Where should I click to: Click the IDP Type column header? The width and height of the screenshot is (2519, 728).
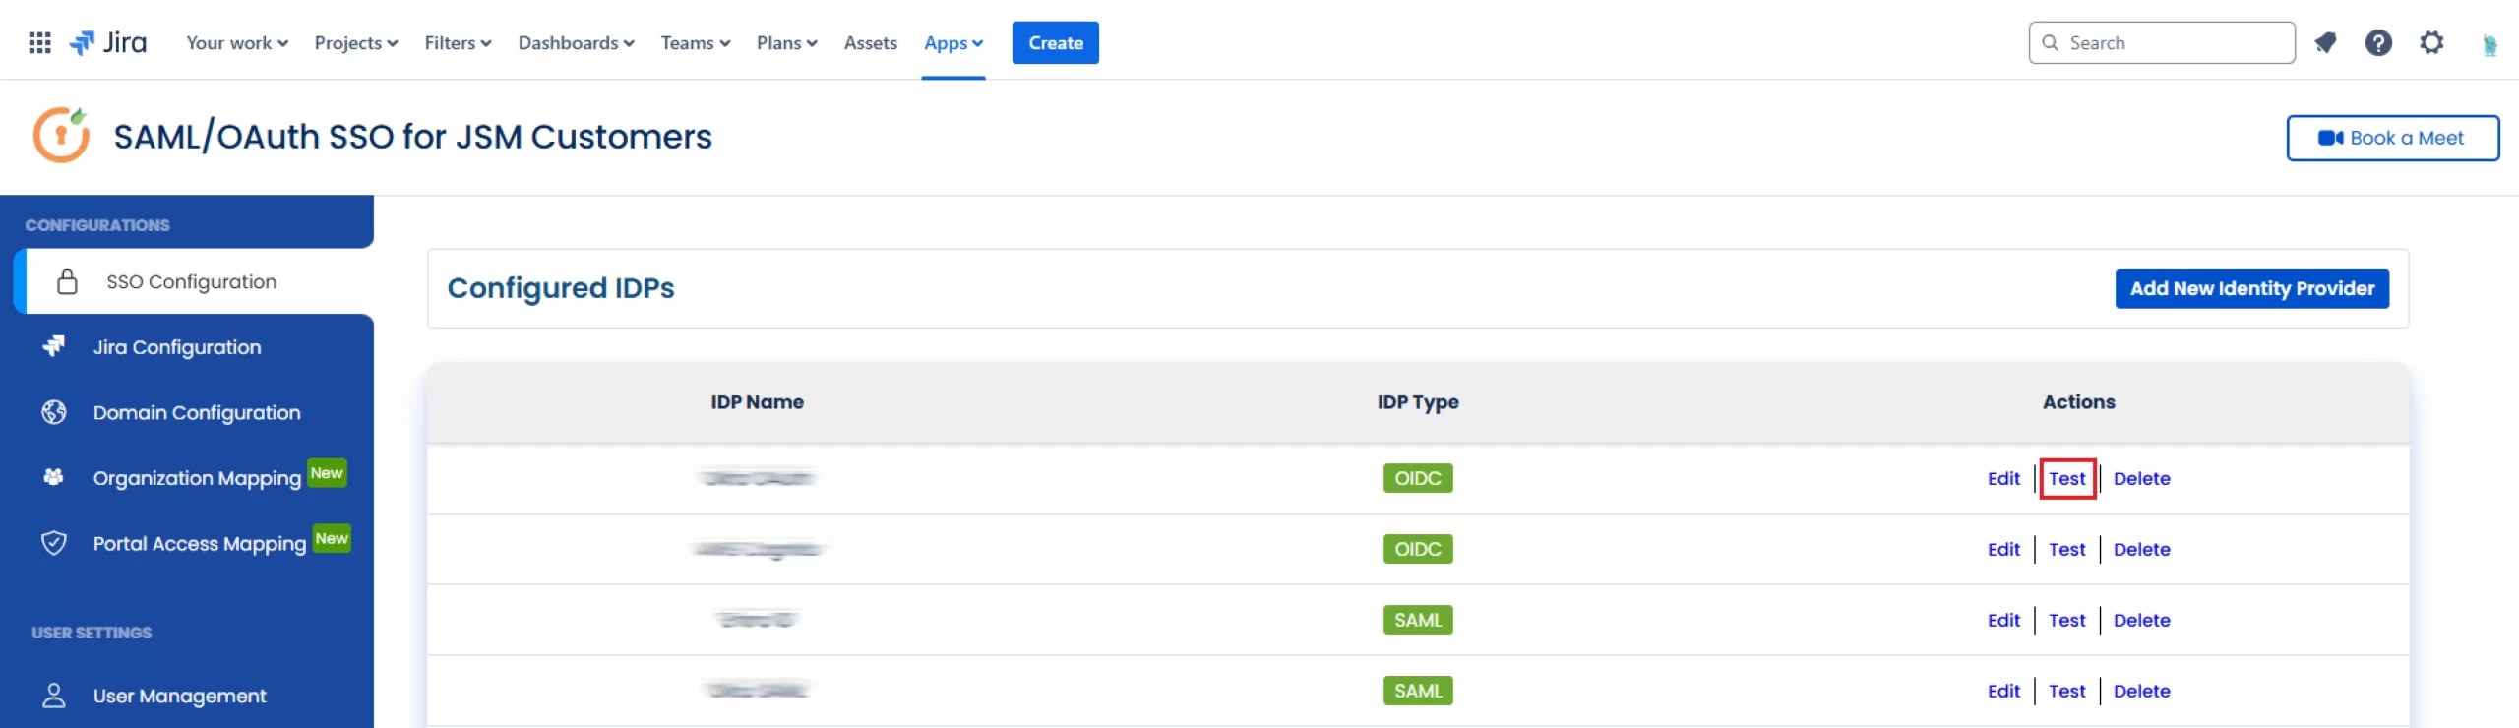pos(1418,402)
